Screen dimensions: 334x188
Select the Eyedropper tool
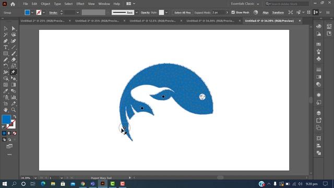[6, 91]
